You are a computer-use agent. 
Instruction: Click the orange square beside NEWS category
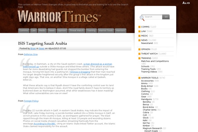tap(139, 40)
